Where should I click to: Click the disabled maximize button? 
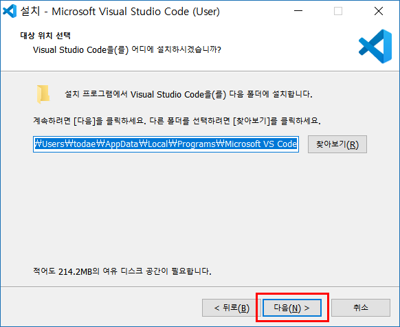338,11
